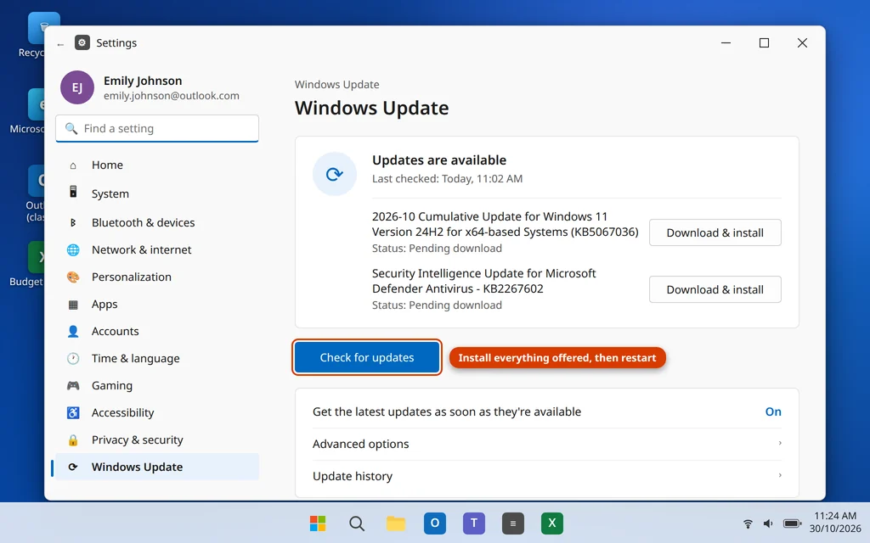Click Status text under KB5067036 update
This screenshot has height=543, width=870.
(x=437, y=249)
